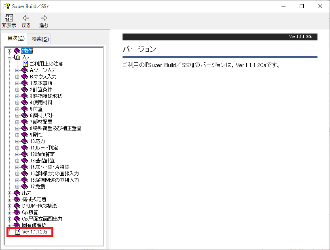Click the book icon next to 固有値解析
Image resolution: width=330 pixels, height=250 pixels.
(x=17, y=225)
